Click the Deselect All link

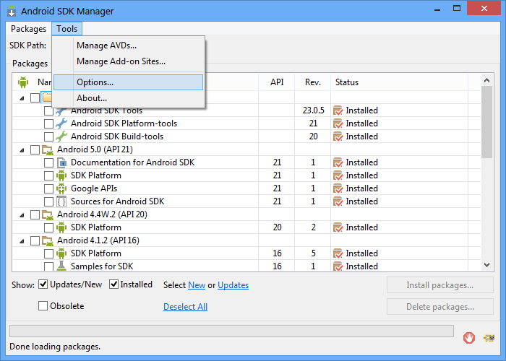click(185, 307)
